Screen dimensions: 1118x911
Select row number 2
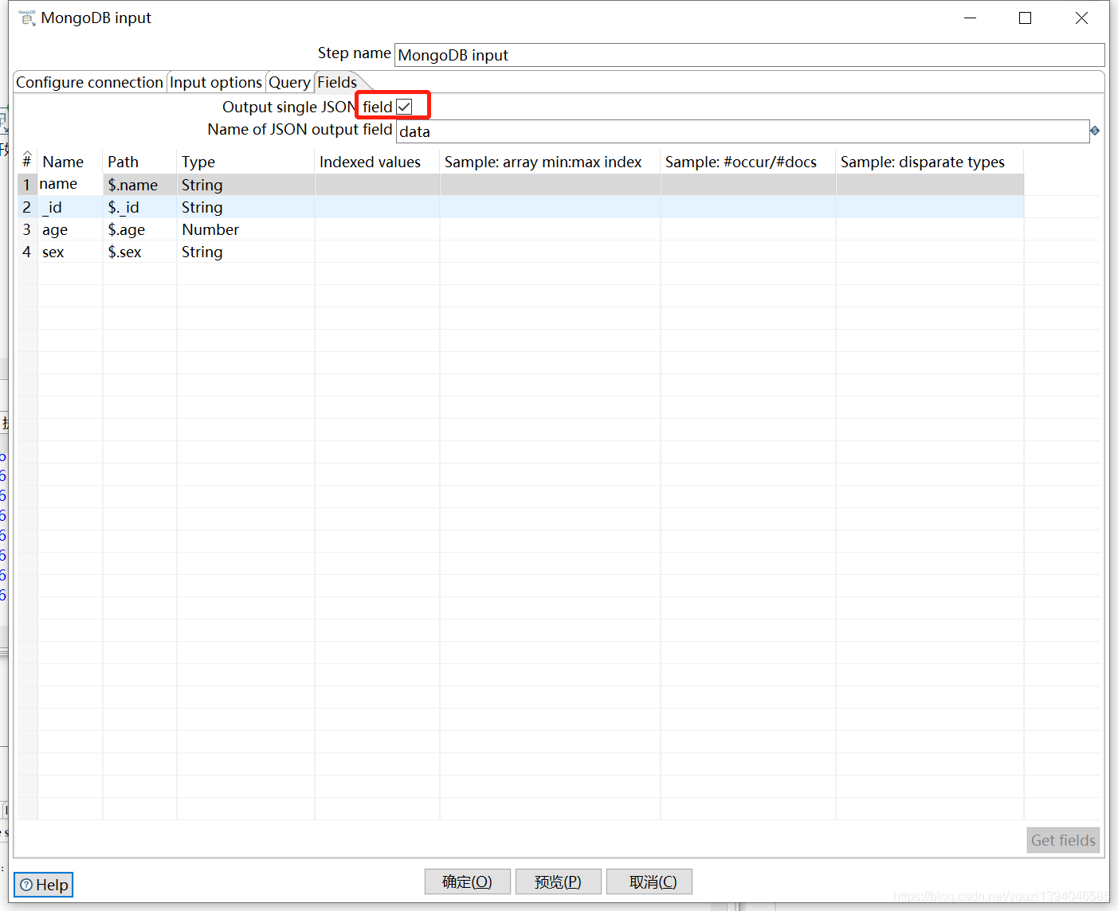27,207
